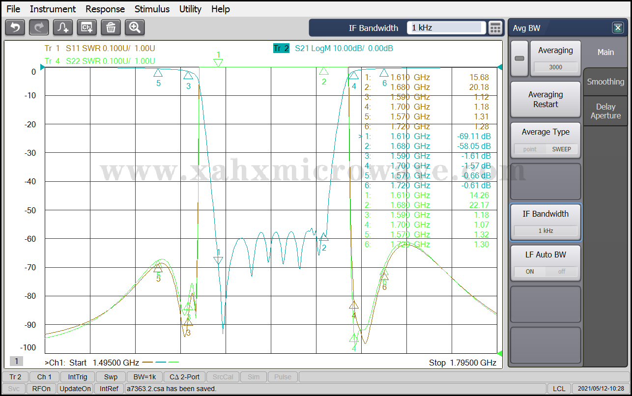Image resolution: width=632 pixels, height=396 pixels.
Task: Open the numeric keypad icon beside IF Bandwidth
Action: (495, 28)
